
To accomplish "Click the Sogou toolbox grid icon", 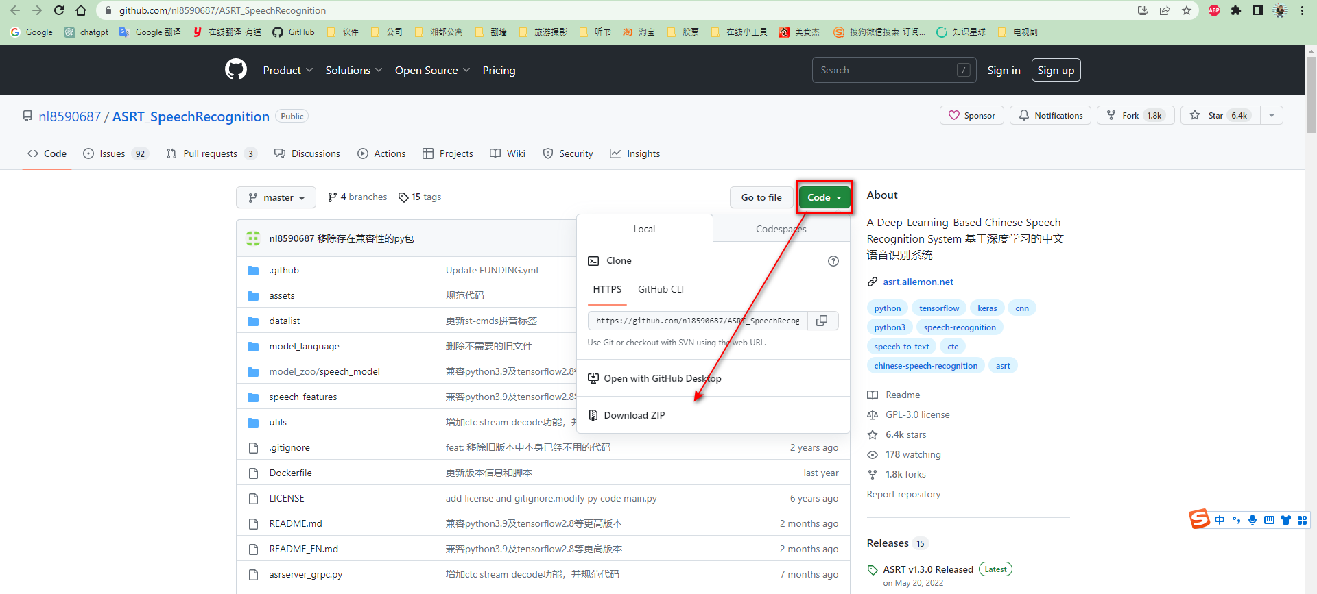I will tap(1302, 520).
